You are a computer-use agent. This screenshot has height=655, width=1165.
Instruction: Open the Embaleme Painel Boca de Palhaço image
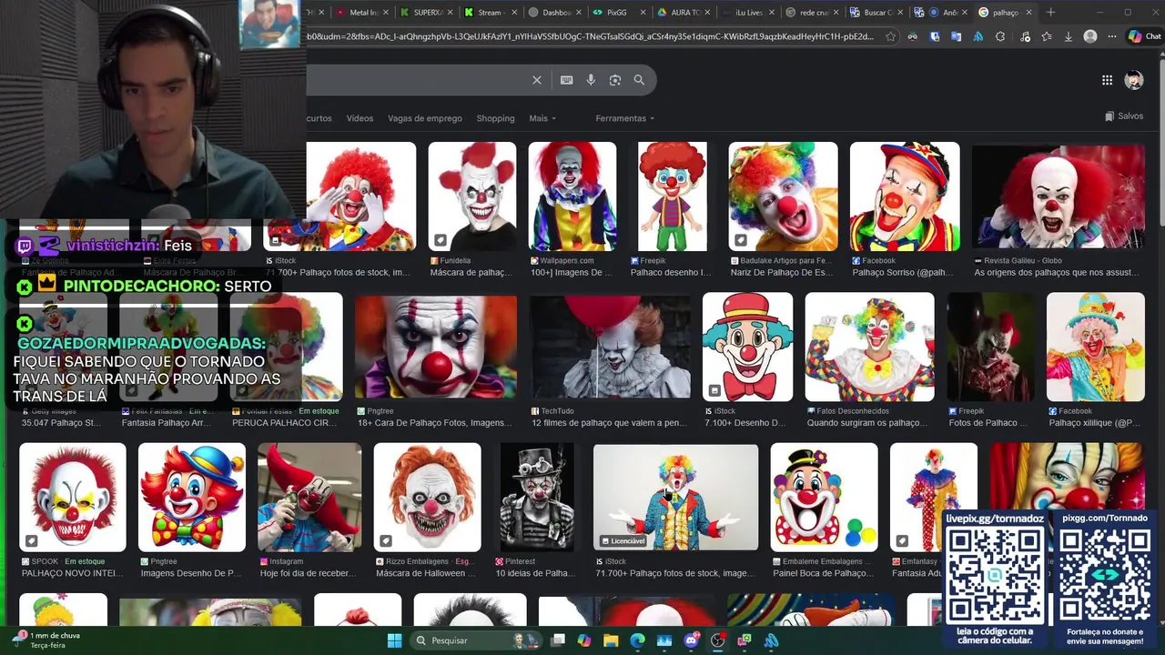[825, 497]
